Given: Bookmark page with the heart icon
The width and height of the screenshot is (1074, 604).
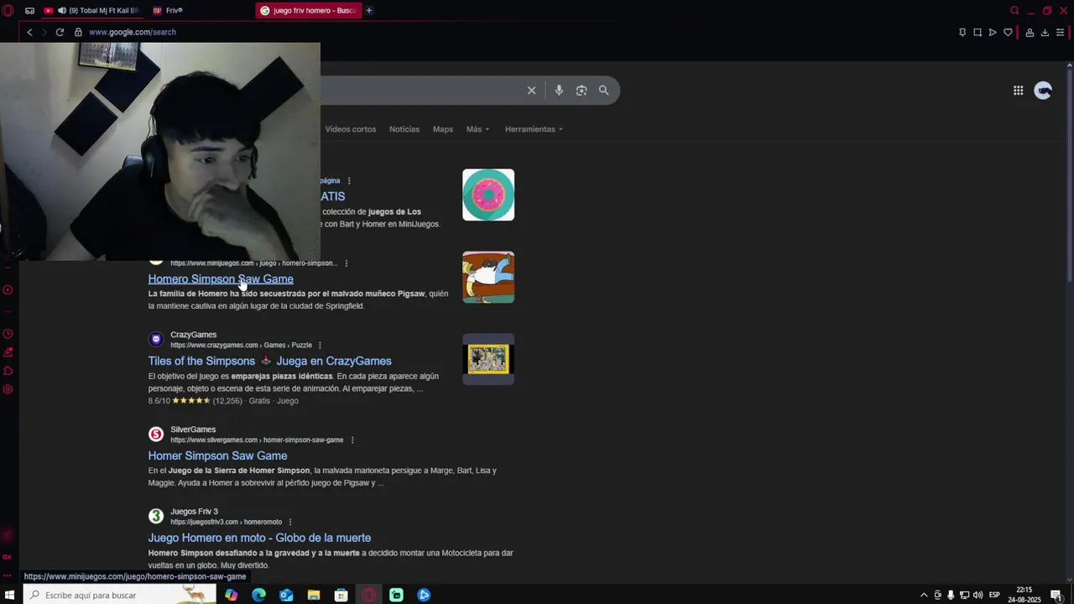Looking at the screenshot, I should (1008, 32).
